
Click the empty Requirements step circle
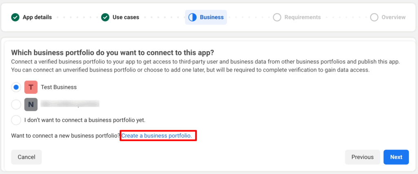point(277,17)
